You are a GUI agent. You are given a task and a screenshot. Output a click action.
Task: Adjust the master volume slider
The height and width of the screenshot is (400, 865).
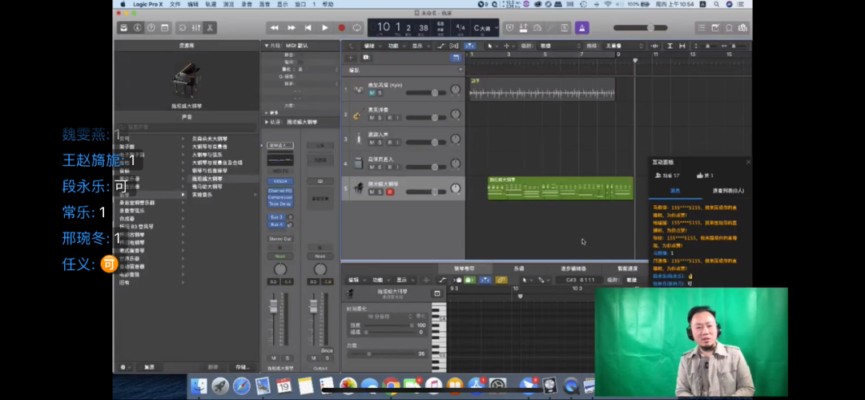(x=641, y=27)
